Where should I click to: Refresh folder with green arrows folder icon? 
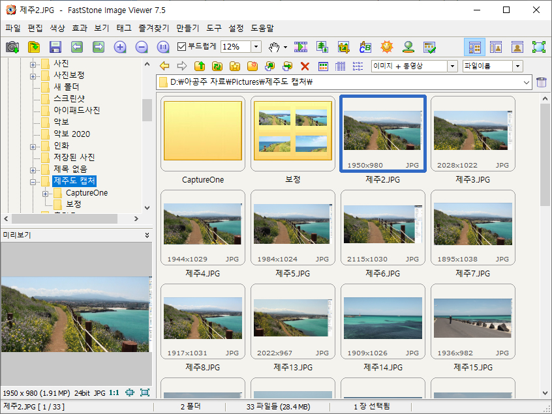[x=217, y=66]
